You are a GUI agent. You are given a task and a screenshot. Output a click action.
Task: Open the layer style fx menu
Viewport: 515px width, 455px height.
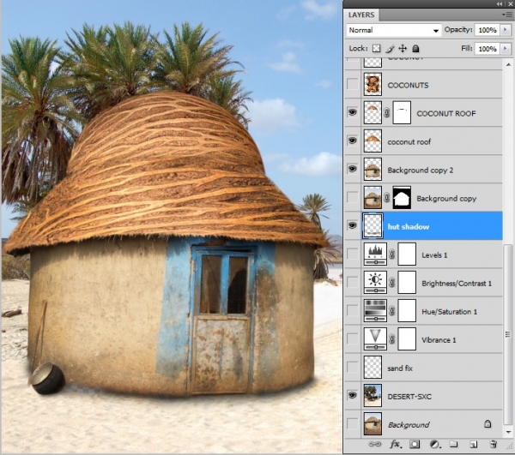click(x=396, y=444)
